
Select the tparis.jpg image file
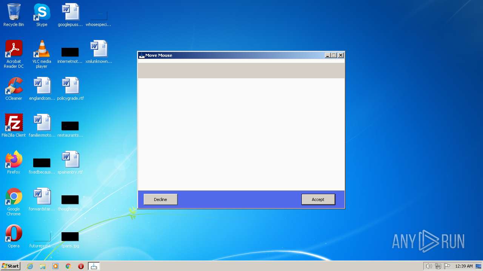(70, 239)
